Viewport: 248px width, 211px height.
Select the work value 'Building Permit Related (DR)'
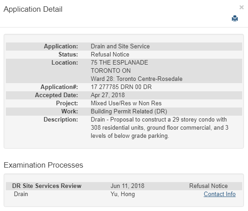129,111
